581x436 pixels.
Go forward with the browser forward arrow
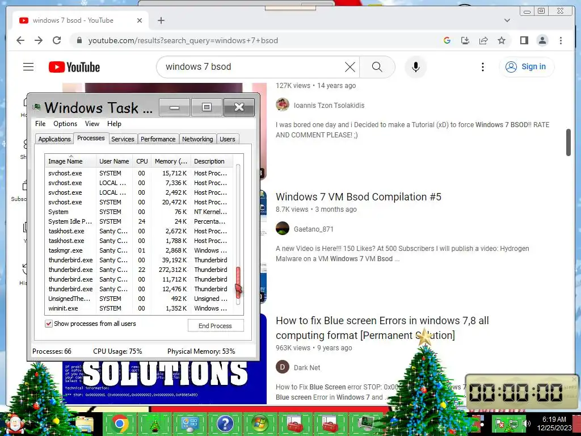point(39,40)
